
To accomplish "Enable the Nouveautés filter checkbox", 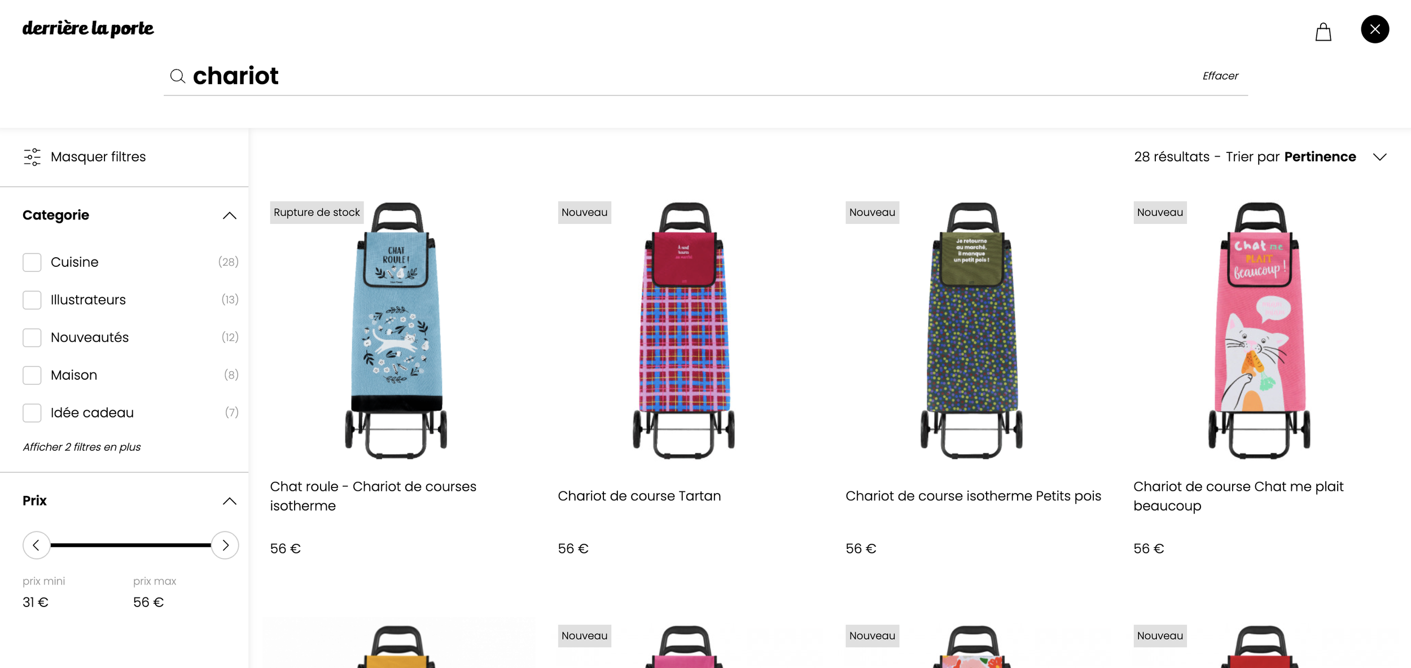I will pos(32,338).
